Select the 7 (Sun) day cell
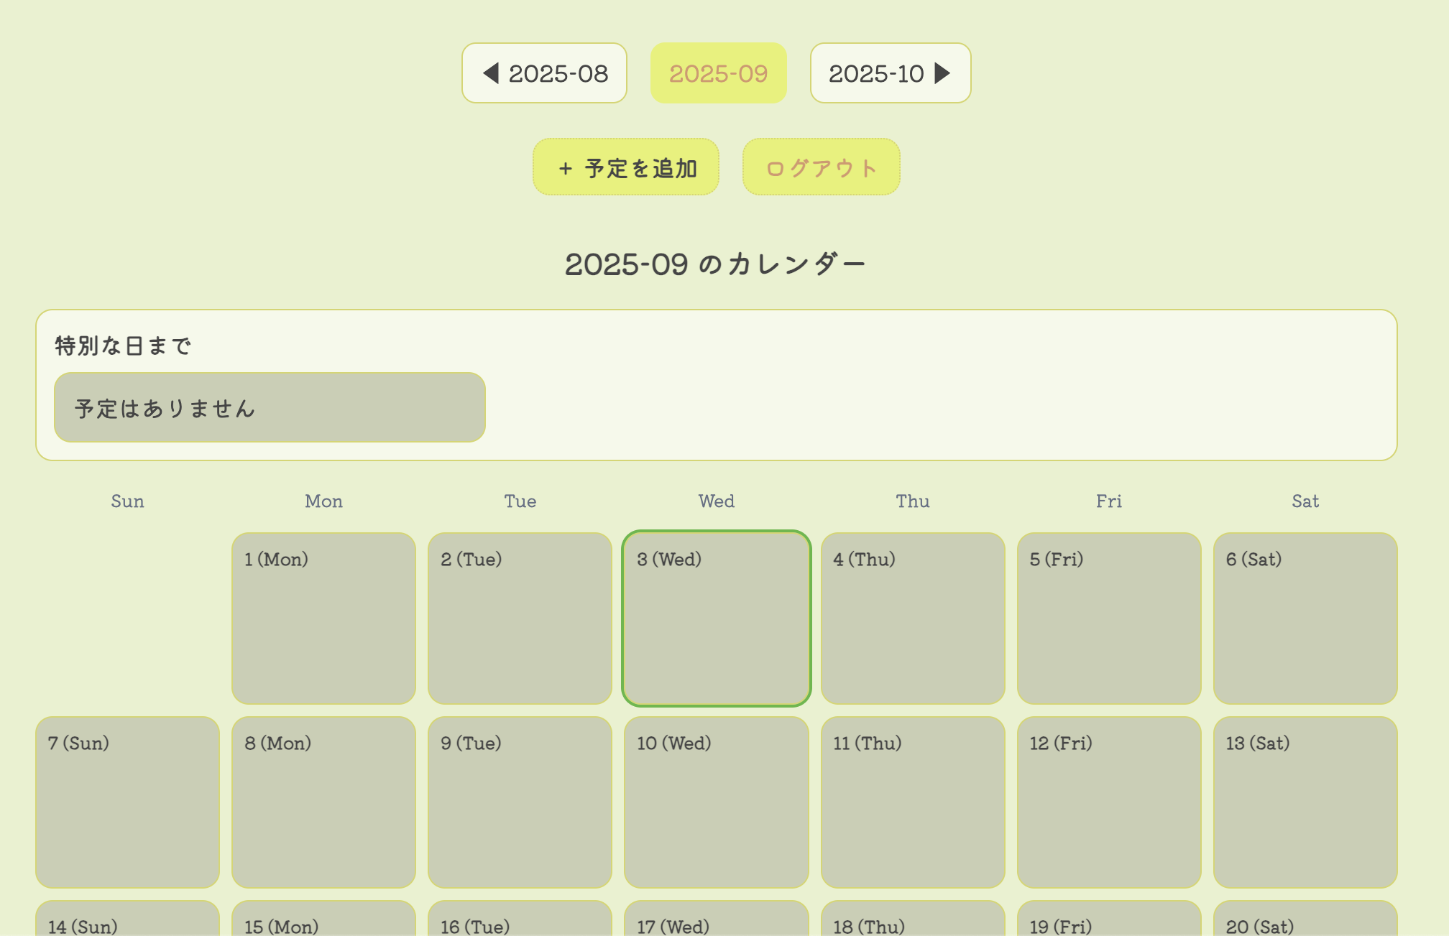This screenshot has width=1449, height=936. click(127, 802)
